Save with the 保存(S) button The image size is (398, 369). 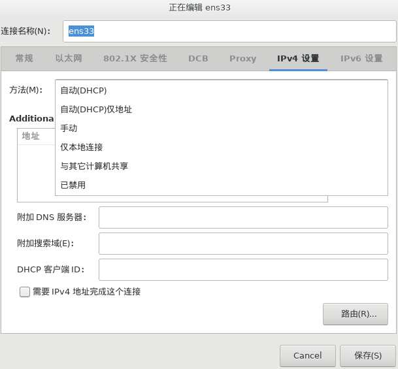coord(368,355)
